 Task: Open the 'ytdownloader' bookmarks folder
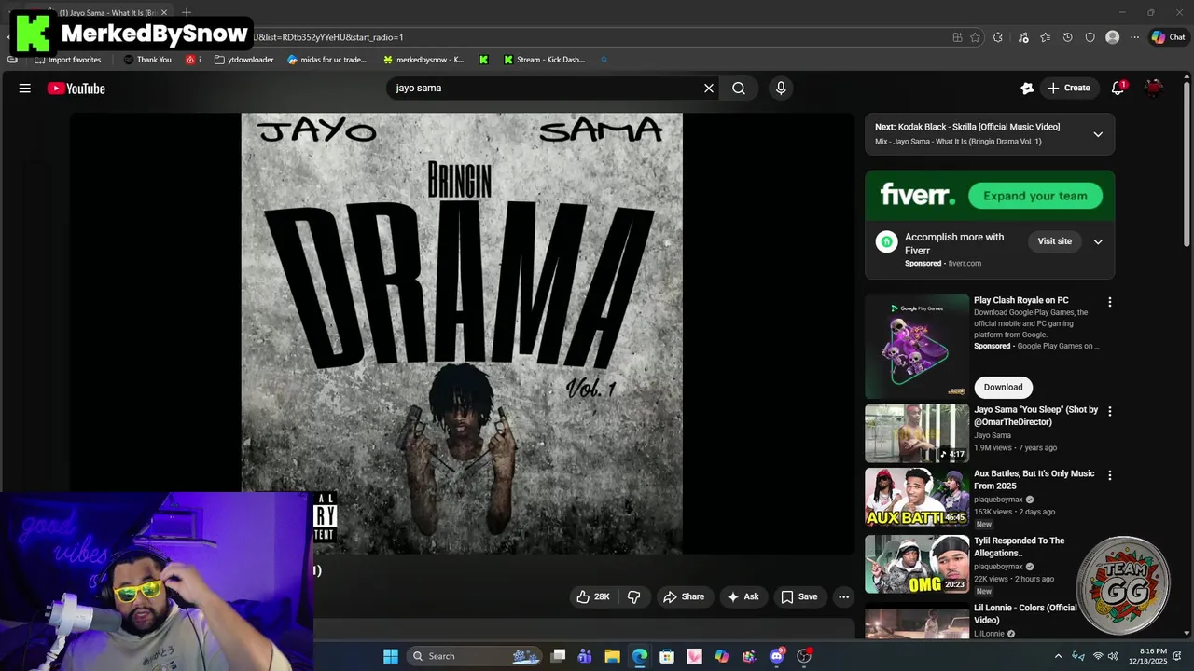(x=243, y=60)
